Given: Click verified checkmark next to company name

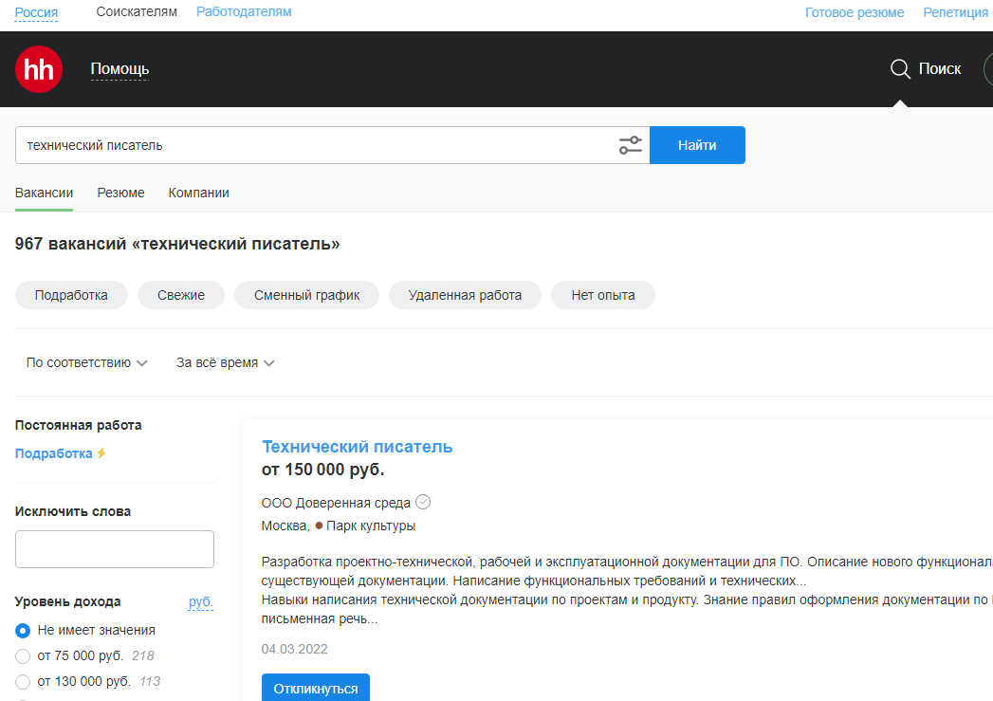Looking at the screenshot, I should click(424, 502).
